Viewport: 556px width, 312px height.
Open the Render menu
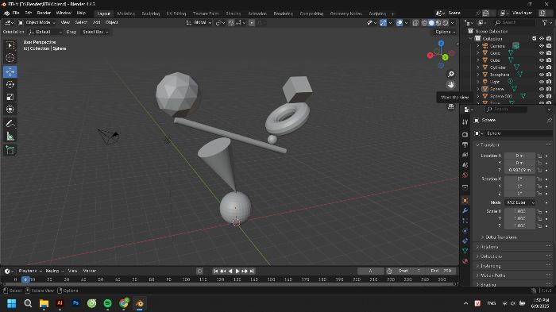click(x=44, y=13)
